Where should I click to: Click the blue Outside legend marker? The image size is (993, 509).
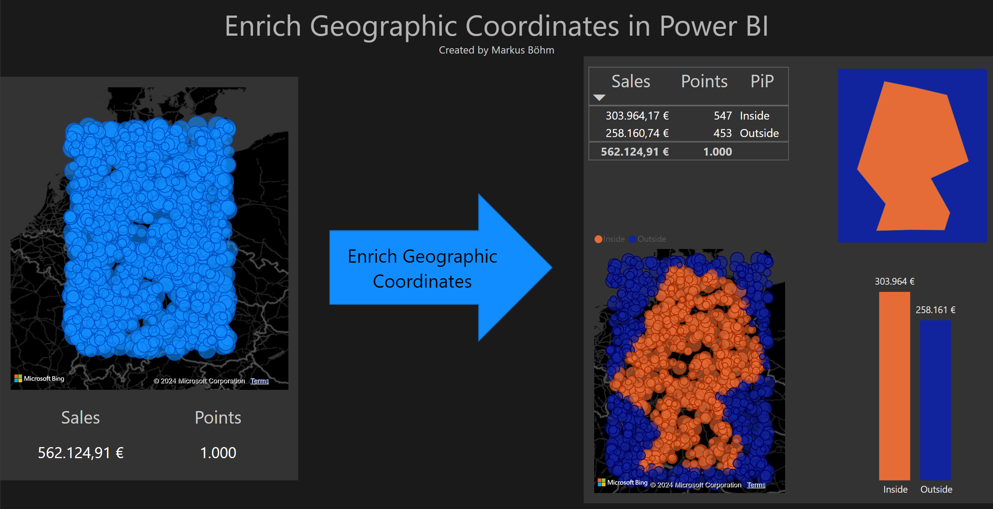coord(633,239)
